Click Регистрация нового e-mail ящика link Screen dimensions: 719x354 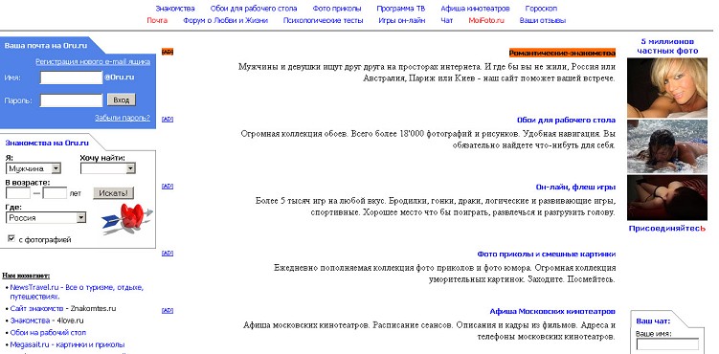[x=93, y=62]
